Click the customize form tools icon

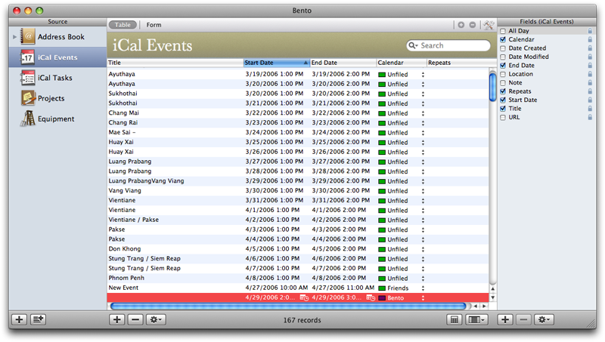coord(489,25)
